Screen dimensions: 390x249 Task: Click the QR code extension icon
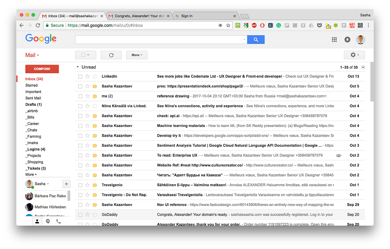tap(360, 25)
